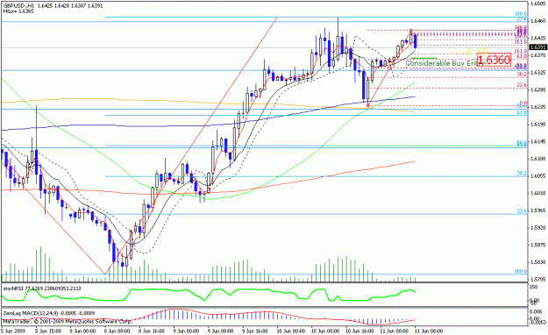This screenshot has height=335, width=548.
Task: Click the 1.5830 price axis label
Action: point(538,262)
